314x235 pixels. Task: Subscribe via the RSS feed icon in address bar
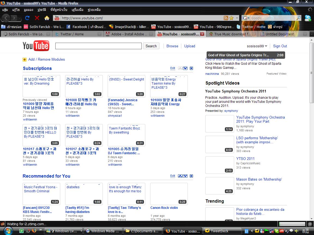click(226, 18)
